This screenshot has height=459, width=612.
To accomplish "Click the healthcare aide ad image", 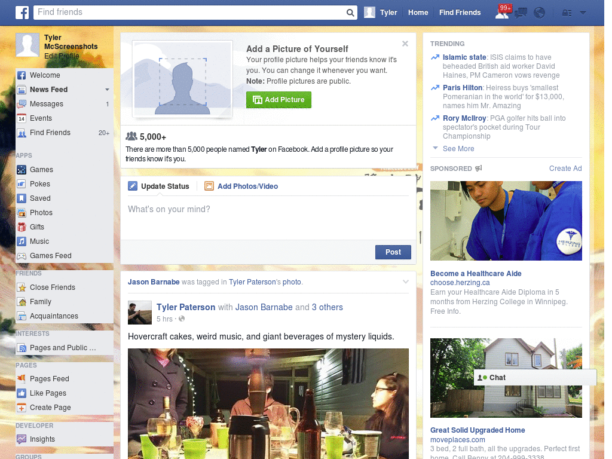I will 506,221.
